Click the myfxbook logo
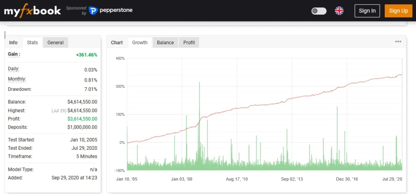Viewport: 416px width, 194px height. pyautogui.click(x=32, y=11)
